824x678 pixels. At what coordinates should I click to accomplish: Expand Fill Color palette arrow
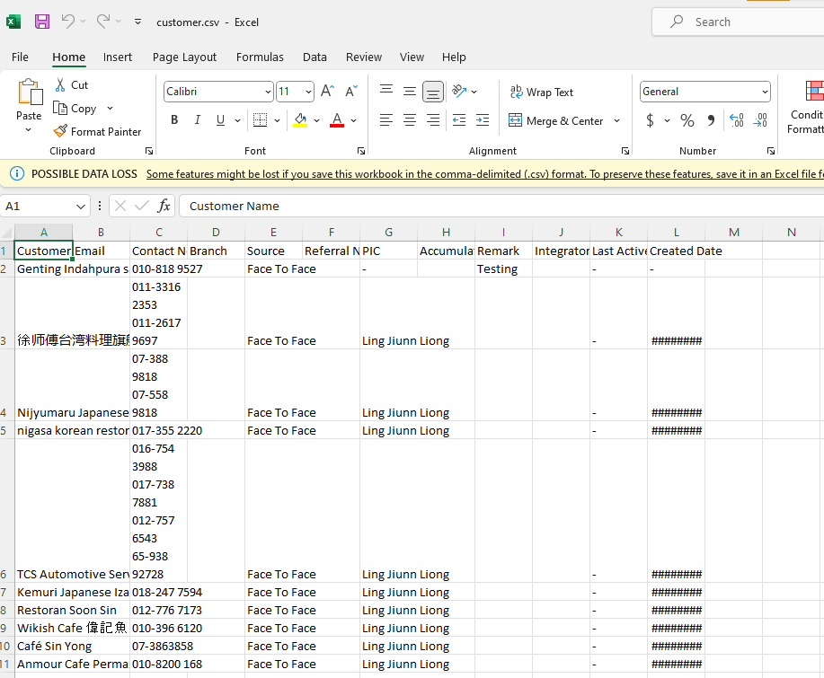coord(317,121)
